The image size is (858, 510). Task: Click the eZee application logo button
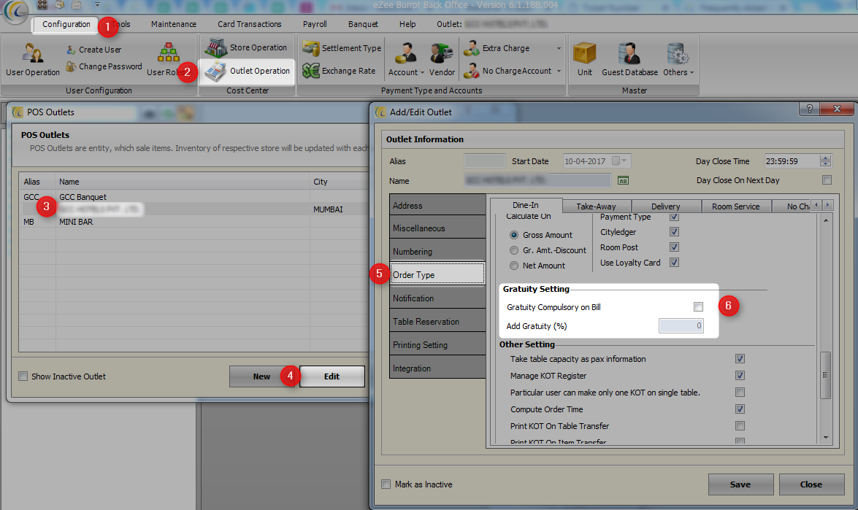click(15, 11)
